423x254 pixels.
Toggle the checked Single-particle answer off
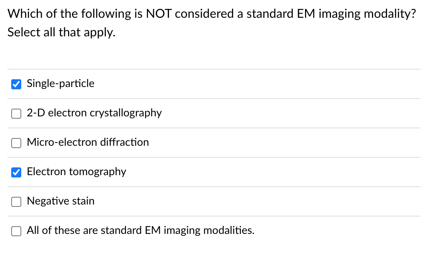pyautogui.click(x=16, y=84)
